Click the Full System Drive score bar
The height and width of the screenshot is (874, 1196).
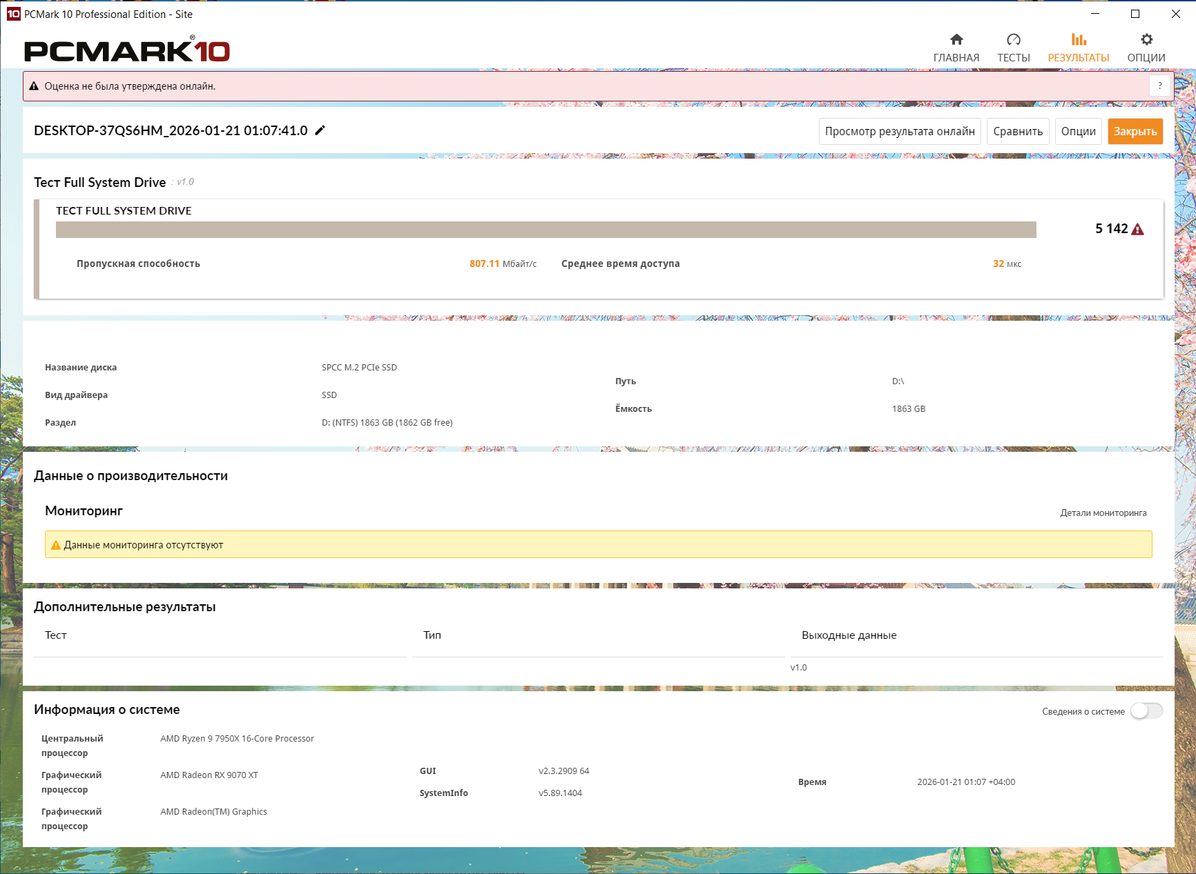click(x=546, y=230)
